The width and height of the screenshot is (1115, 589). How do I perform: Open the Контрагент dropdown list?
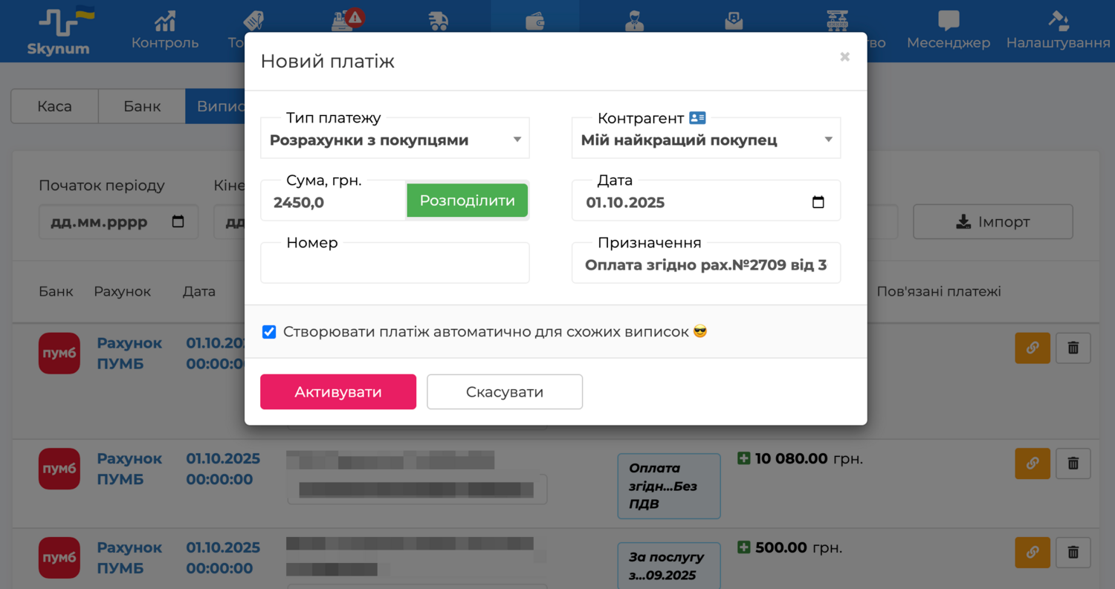828,140
